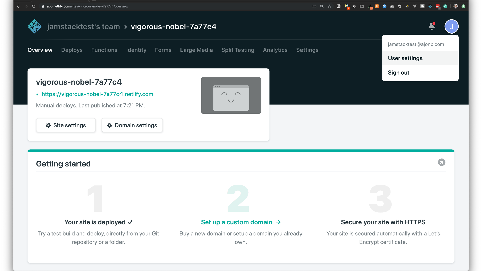Screen dimensions: 482x271
Task: Click the site preview thumbnail
Action: (x=231, y=95)
